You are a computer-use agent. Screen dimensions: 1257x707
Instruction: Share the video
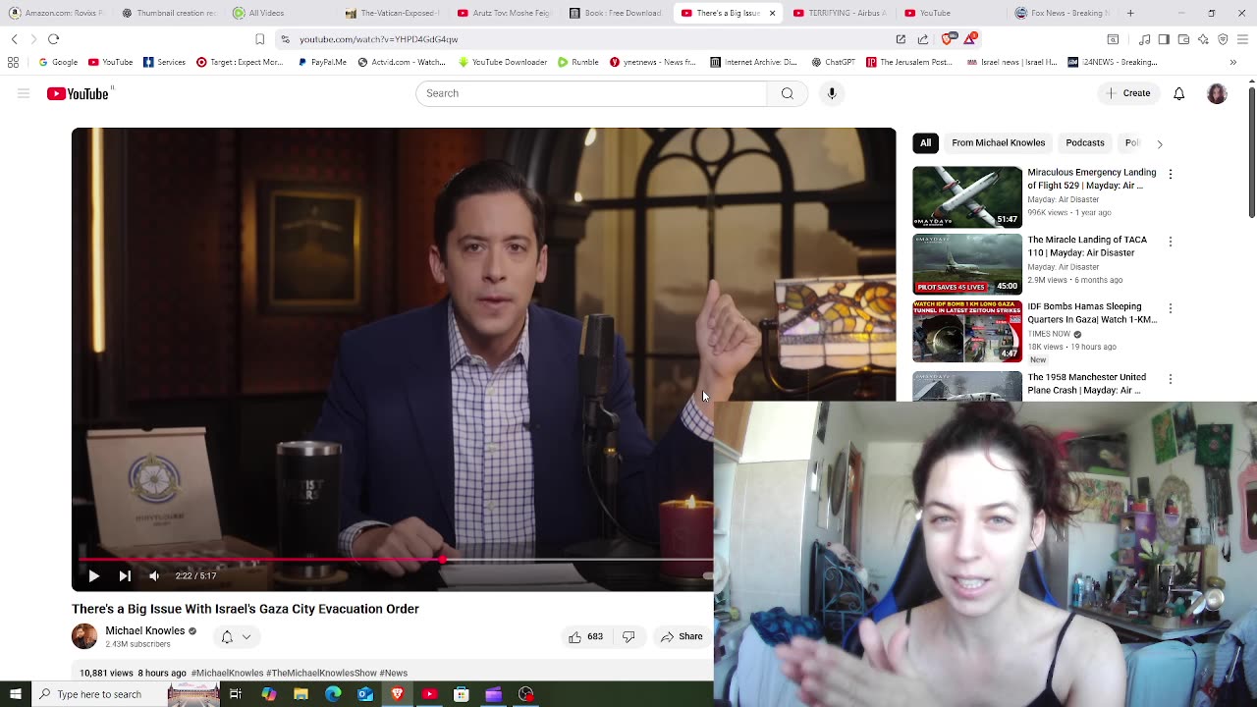pyautogui.click(x=682, y=637)
